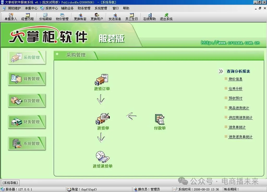Open the 进货单 purchase receipt icon
The height and width of the screenshot is (192, 267).
pos(103,119)
